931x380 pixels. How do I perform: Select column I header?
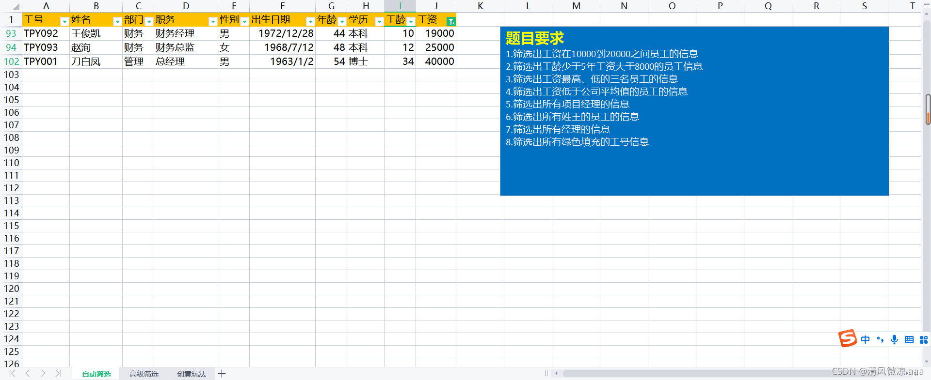click(400, 6)
